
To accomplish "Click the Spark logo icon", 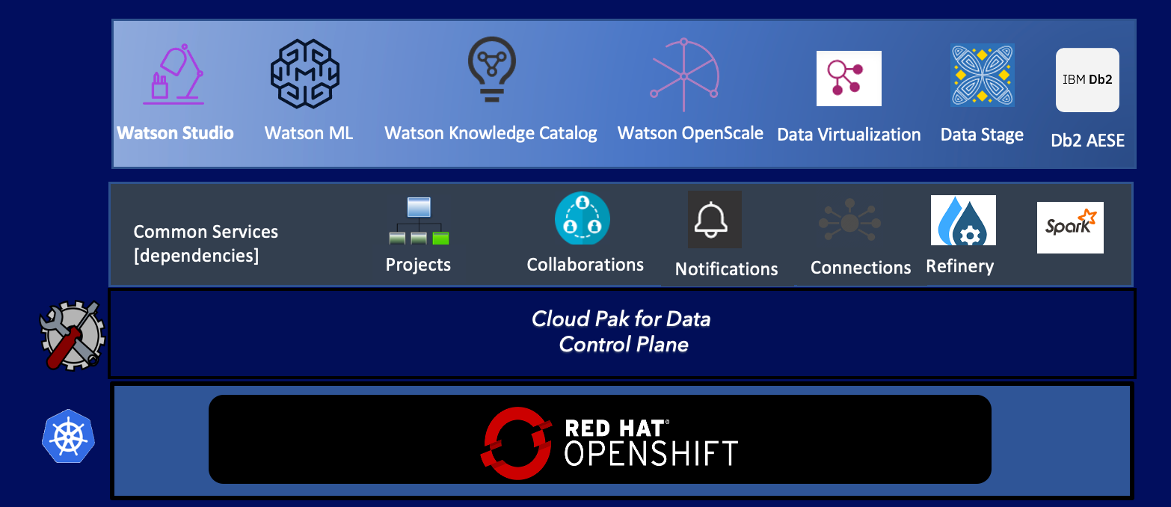I will (1070, 227).
